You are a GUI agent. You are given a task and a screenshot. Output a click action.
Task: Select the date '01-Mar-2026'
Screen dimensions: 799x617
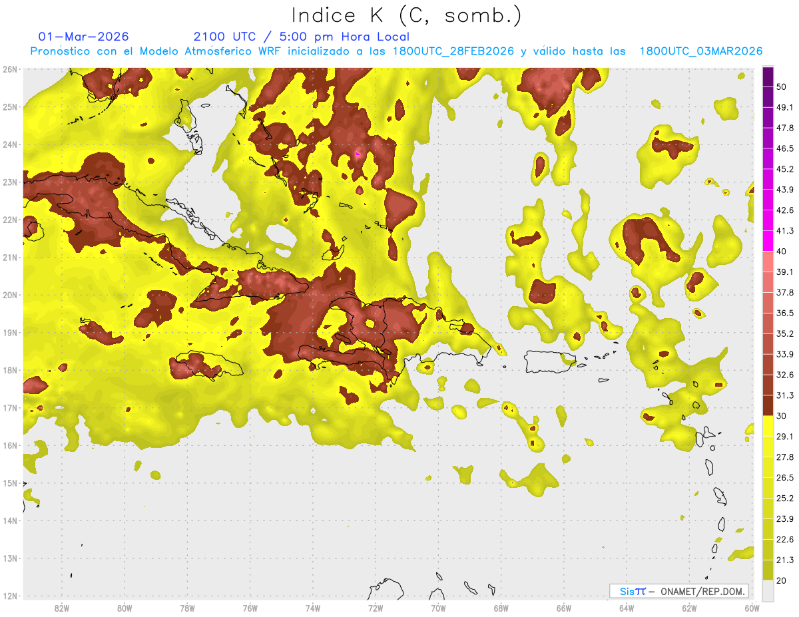83,37
